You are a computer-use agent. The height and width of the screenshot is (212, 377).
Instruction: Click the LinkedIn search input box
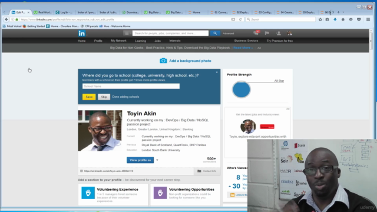[x=170, y=33]
